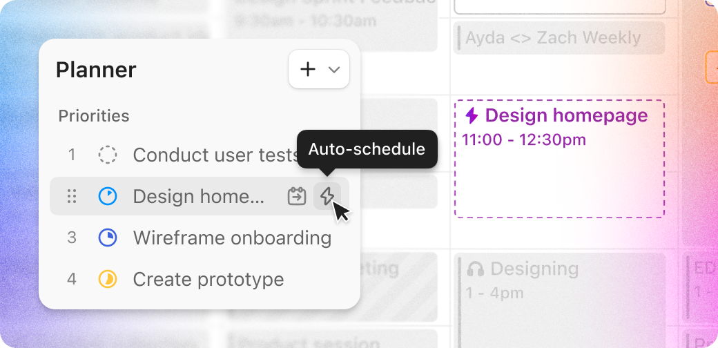
Task: Click the headphones icon on the Designing event
Action: [x=475, y=269]
